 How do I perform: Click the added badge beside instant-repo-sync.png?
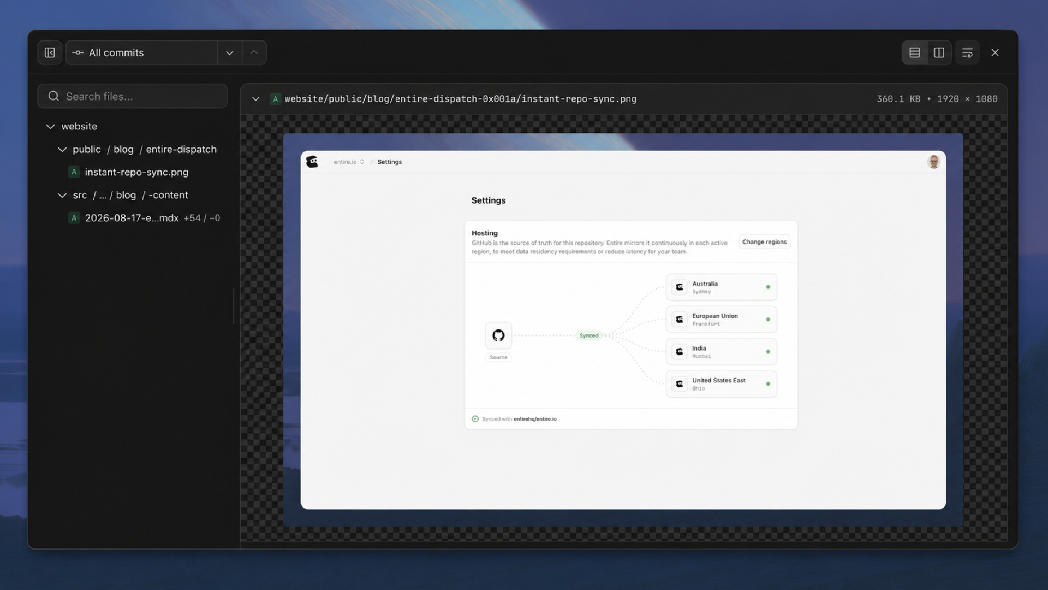click(x=74, y=172)
